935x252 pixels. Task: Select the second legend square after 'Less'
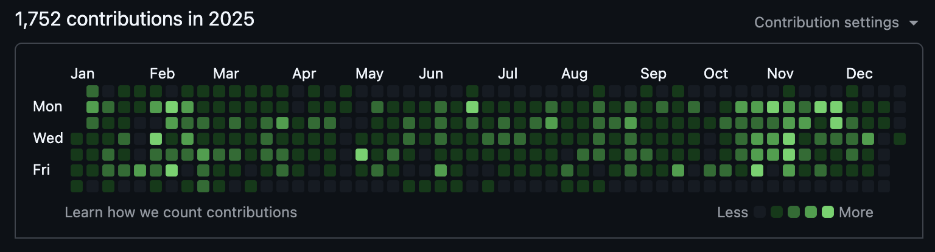point(777,212)
